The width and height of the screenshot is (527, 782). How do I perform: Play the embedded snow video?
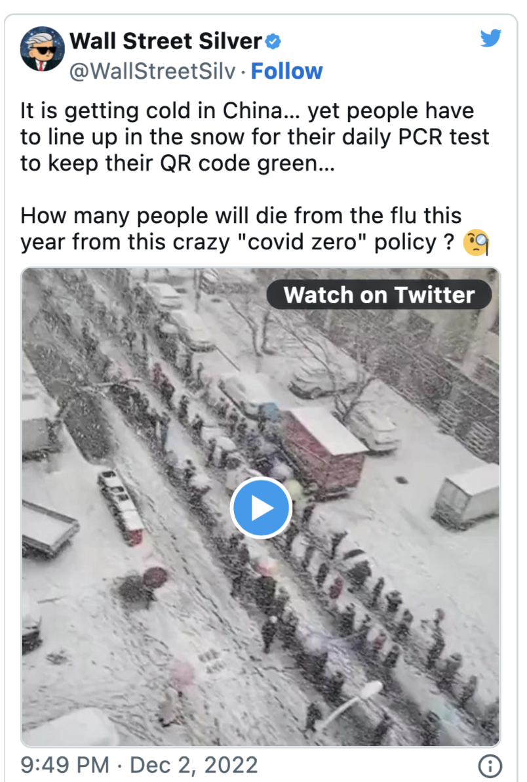point(261,508)
